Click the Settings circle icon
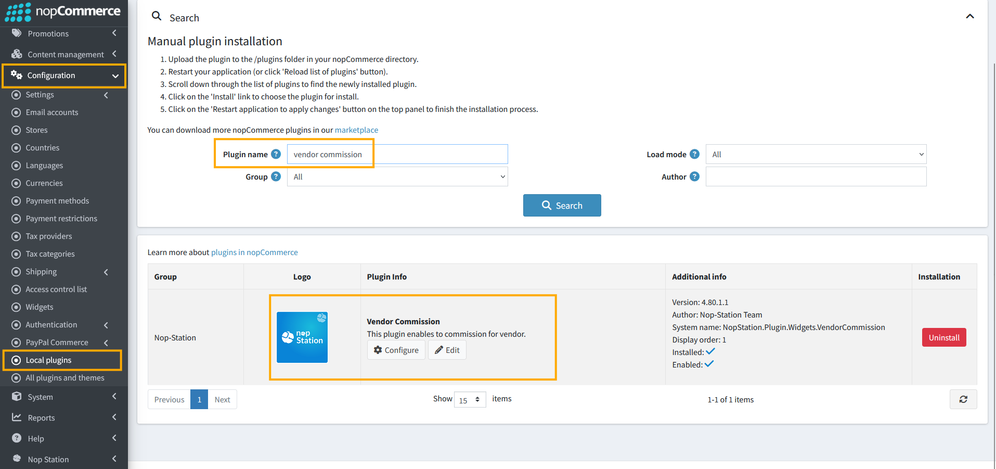Viewport: 996px width, 469px height. tap(16, 95)
